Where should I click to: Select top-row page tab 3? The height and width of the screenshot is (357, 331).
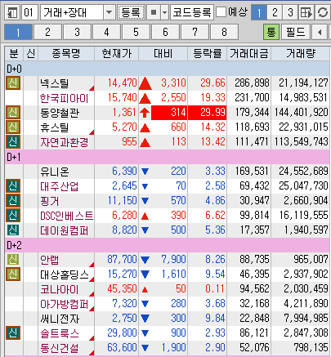click(x=290, y=12)
